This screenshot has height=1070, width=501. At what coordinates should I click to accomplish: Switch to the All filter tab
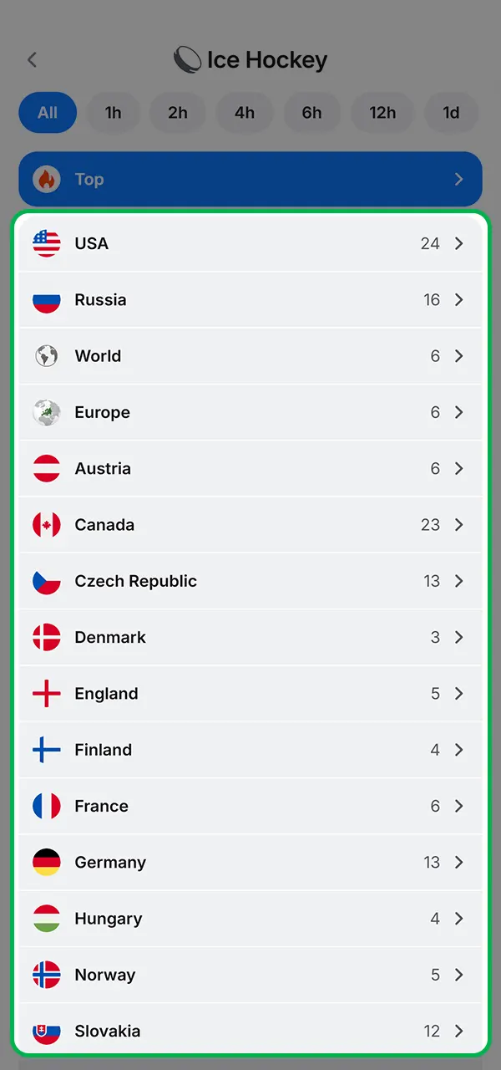click(x=48, y=113)
